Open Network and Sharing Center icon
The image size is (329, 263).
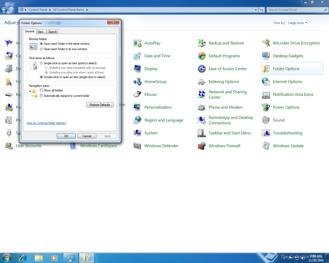(202, 95)
